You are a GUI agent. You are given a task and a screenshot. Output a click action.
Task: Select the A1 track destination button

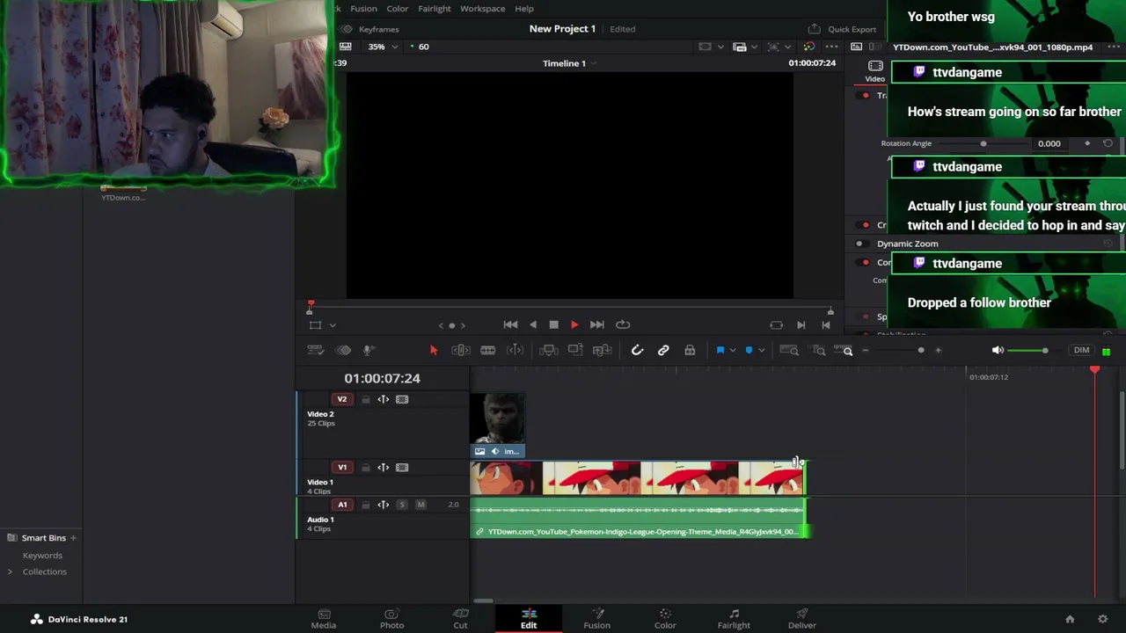coord(342,505)
